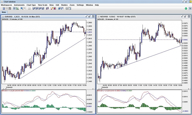This screenshot has height=115, width=192.
Task: Maximize the EUR/USD chart panel
Action: [89, 16]
